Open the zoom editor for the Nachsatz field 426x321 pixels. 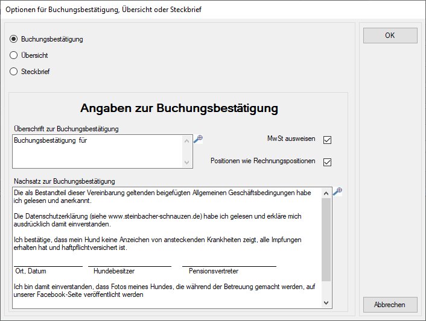(x=337, y=192)
